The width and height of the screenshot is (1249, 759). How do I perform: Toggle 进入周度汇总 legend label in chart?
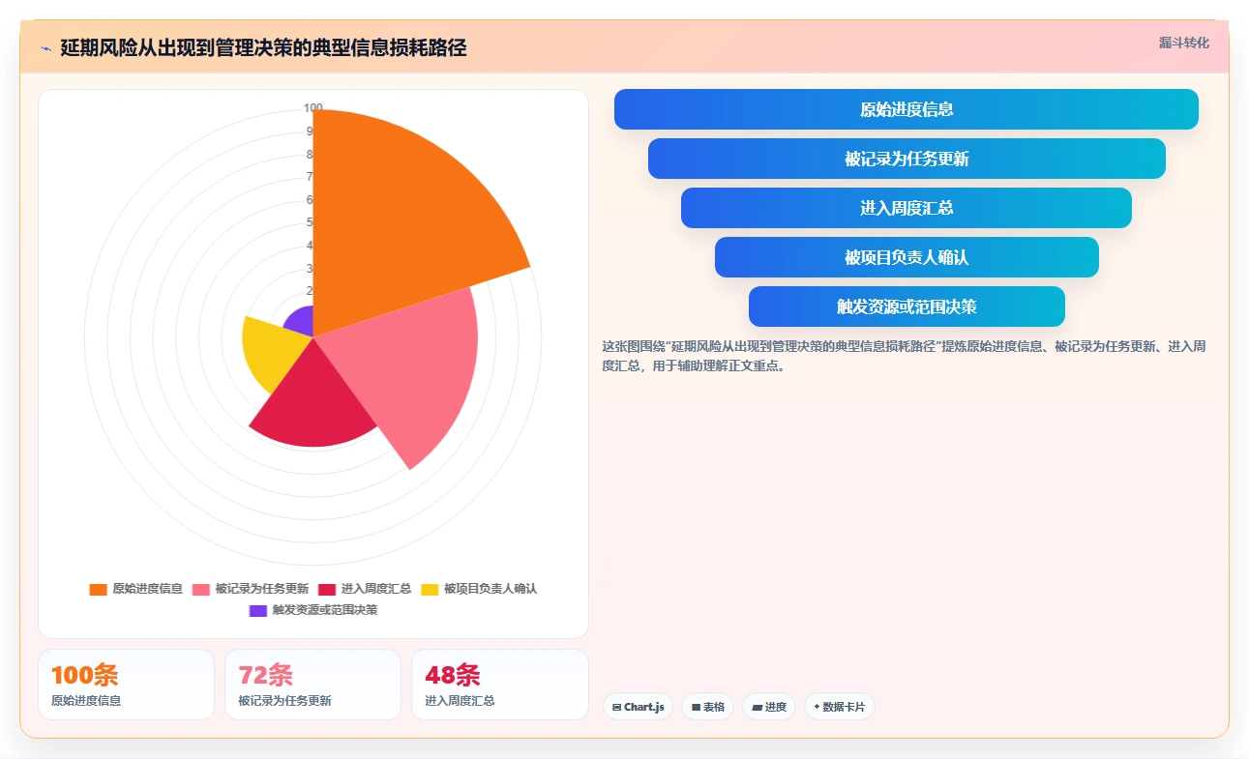[x=375, y=589]
